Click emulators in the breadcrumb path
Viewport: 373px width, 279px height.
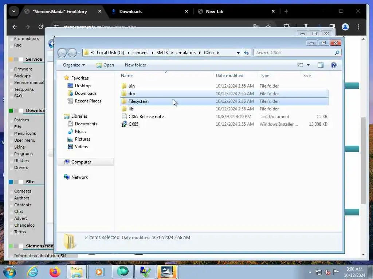coord(186,53)
